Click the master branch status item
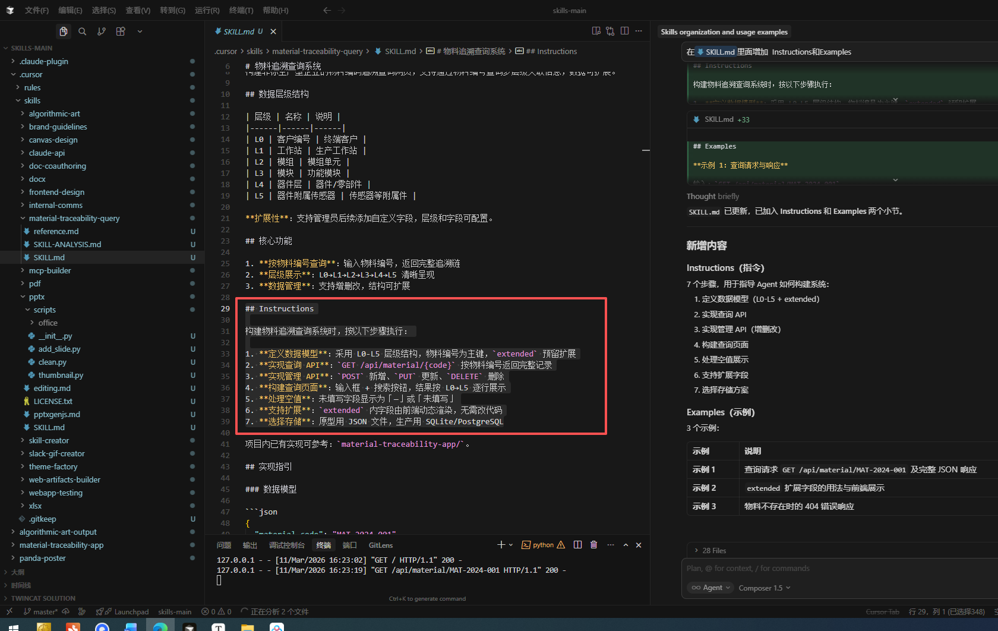This screenshot has height=631, width=998. pyautogui.click(x=40, y=611)
